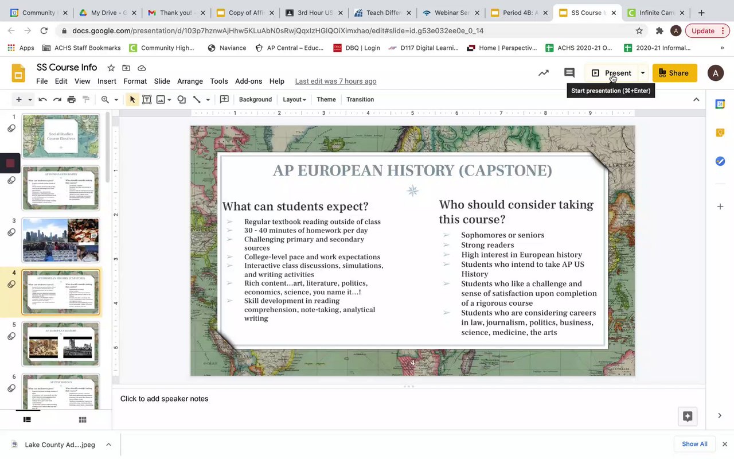Viewport: 734px width, 459px height.
Task: Star the SS Course Info presentation
Action: (111, 68)
